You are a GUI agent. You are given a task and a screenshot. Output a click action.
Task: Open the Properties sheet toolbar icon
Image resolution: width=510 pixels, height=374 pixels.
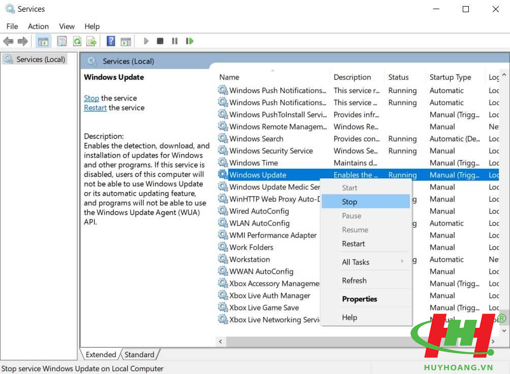tap(62, 41)
